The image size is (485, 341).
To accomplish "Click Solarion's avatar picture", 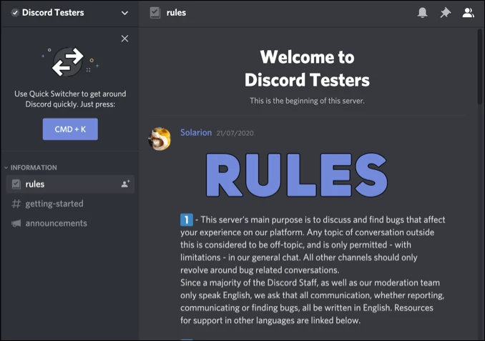I will (159, 139).
